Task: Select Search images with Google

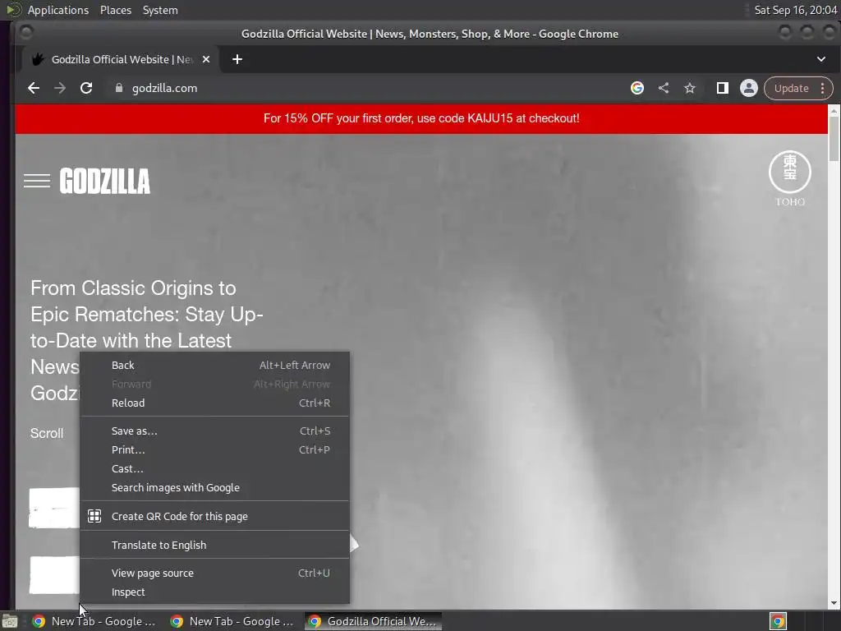Action: pyautogui.click(x=214, y=488)
